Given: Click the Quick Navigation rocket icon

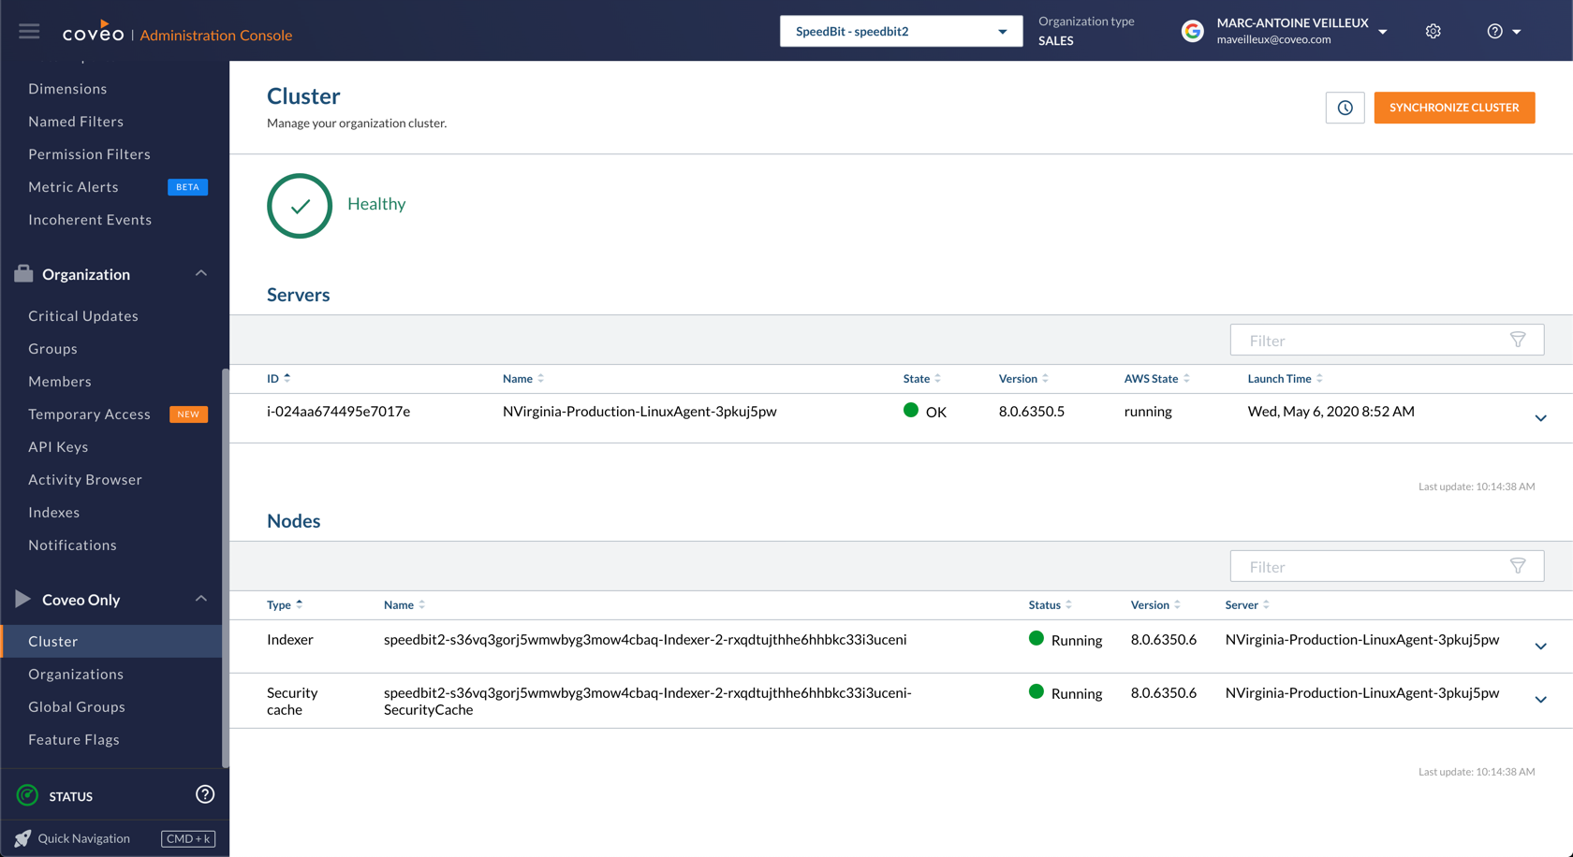Looking at the screenshot, I should point(22,838).
